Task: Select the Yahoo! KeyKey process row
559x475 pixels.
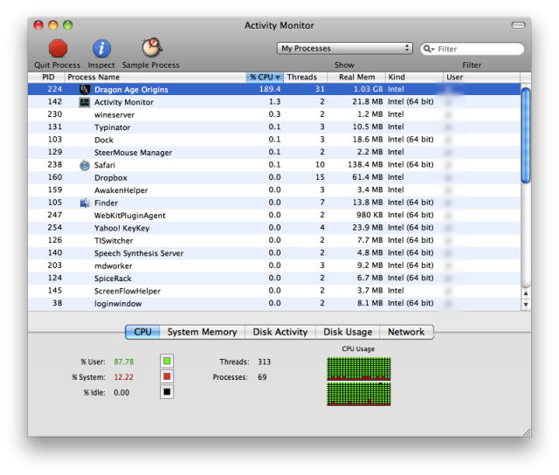Action: (274, 228)
